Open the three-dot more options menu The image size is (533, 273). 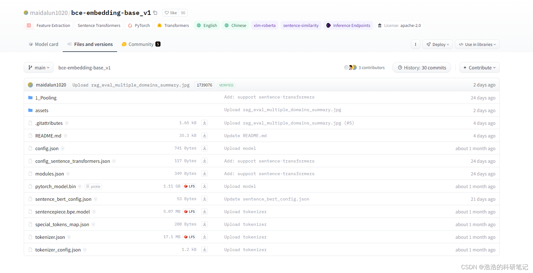(416, 44)
